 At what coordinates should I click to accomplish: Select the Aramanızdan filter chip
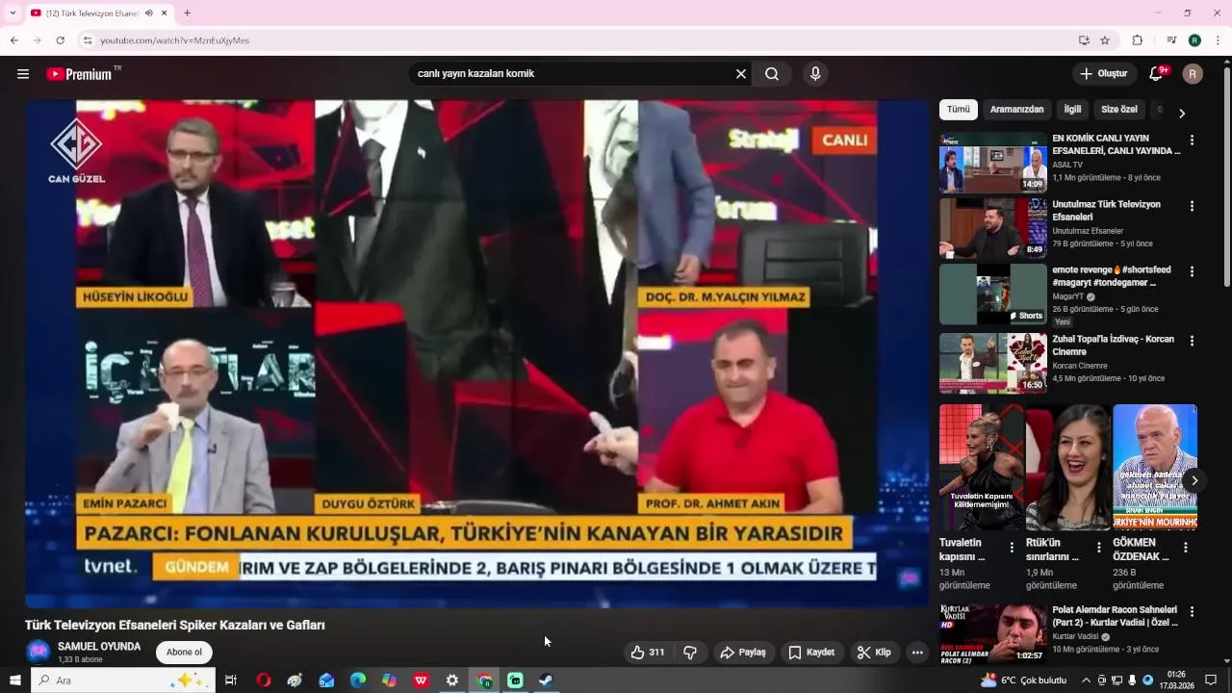click(1017, 110)
